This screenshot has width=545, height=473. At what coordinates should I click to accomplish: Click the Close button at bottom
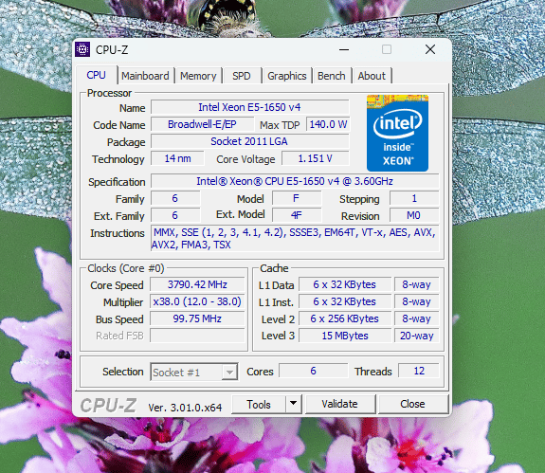[412, 404]
